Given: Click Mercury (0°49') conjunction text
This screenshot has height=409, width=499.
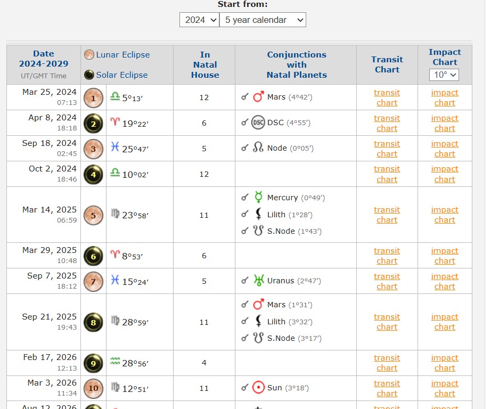Looking at the screenshot, I should [296, 198].
